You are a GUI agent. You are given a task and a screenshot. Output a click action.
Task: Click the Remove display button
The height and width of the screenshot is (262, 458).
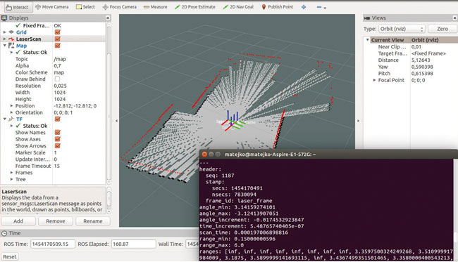[56, 221]
